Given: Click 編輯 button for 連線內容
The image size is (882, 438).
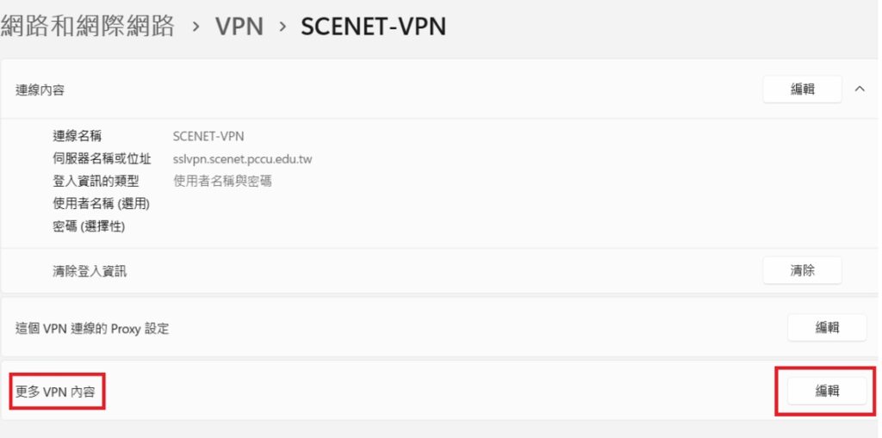Looking at the screenshot, I should 802,89.
